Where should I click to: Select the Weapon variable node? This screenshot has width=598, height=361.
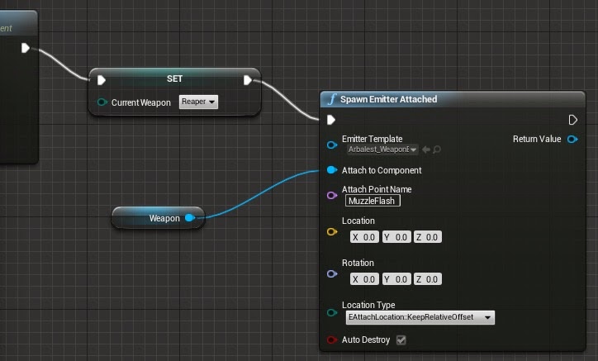[159, 218]
